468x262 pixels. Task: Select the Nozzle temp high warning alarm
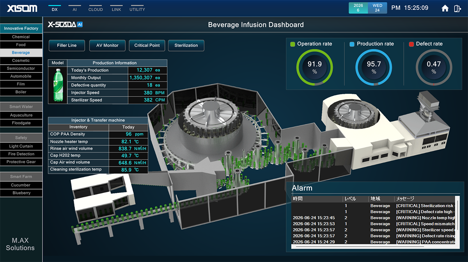click(x=374, y=218)
